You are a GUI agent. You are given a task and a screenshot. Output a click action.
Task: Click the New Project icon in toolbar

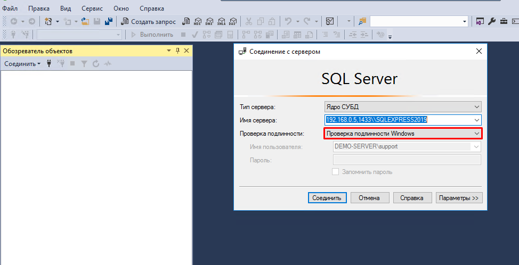pyautogui.click(x=48, y=21)
